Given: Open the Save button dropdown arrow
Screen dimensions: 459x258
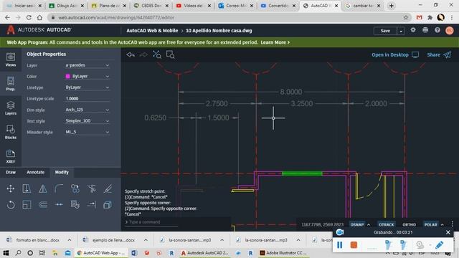Looking at the screenshot, I should tap(401, 31).
